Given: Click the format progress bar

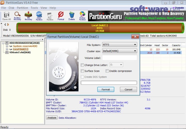Looking at the screenshot, I should point(109,83).
